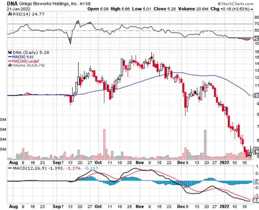
Task: Click the 21-Jan-2022 date label
Action: pos(18,9)
